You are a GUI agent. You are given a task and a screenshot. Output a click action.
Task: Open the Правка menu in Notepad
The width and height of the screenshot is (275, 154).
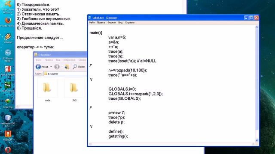coord(101,23)
